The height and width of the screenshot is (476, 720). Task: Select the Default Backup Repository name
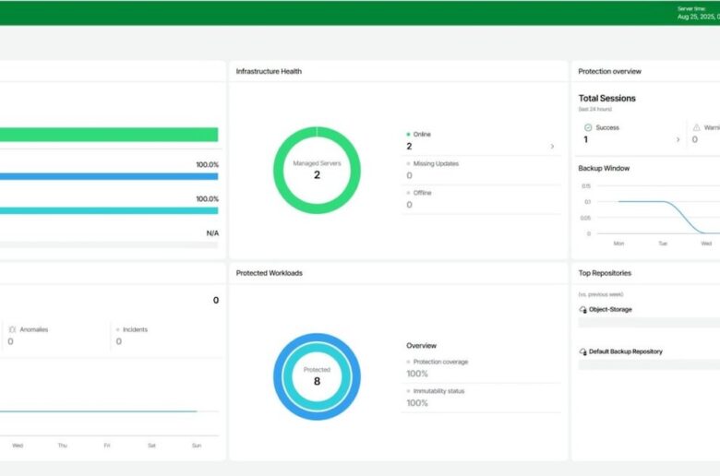[625, 352]
